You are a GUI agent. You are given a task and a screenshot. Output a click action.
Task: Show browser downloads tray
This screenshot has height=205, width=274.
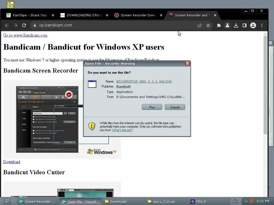click(236, 25)
